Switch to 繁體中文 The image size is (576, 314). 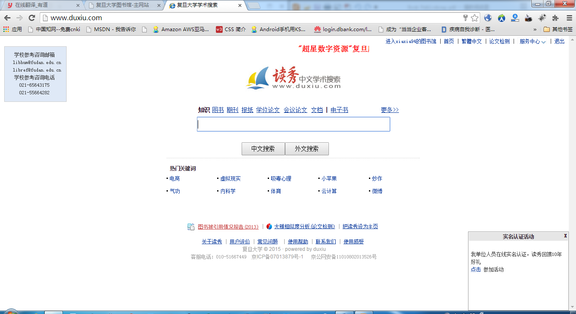point(471,41)
